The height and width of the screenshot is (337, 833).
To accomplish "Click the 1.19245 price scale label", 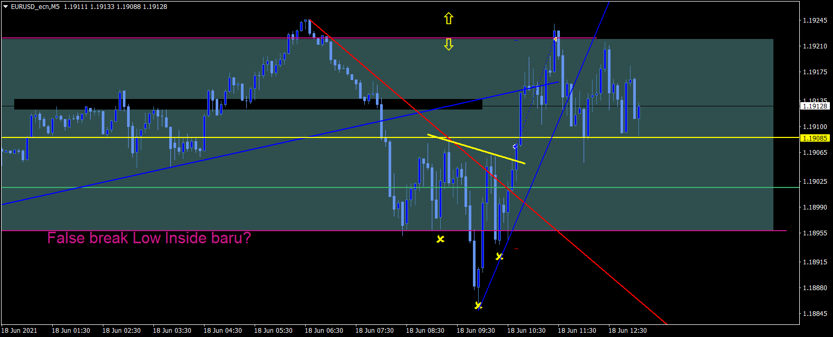I will tap(815, 21).
